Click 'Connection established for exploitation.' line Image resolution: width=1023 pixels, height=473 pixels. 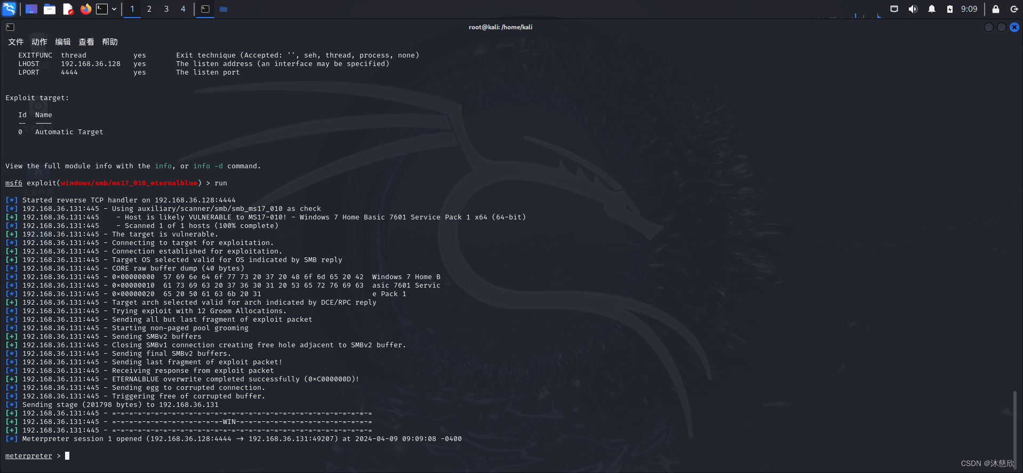pyautogui.click(x=144, y=251)
